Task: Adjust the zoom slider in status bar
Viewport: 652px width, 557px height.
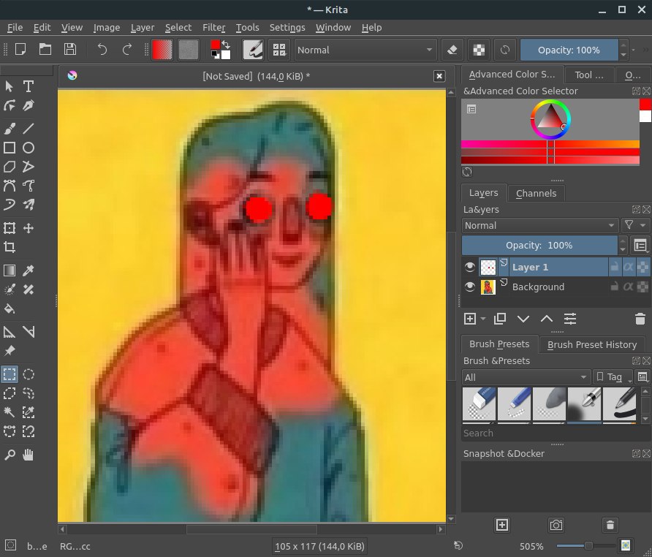Action: coord(585,546)
